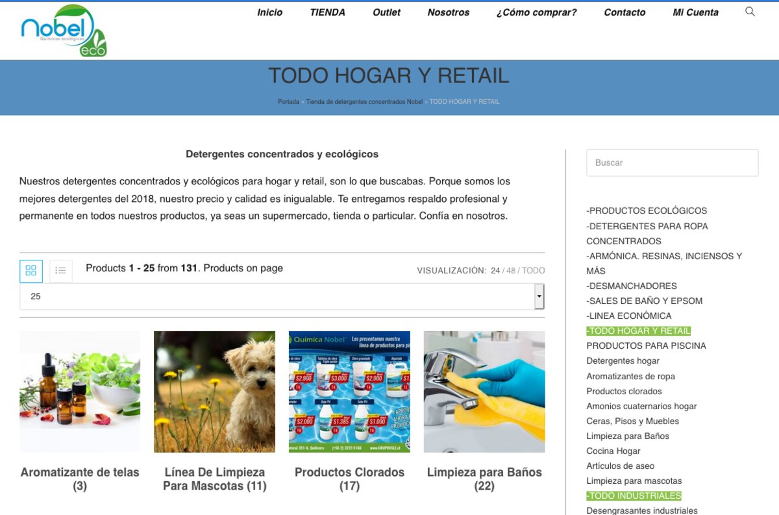Select highlighted -TODO INDUSTRIALES category
This screenshot has height=515, width=779.
click(634, 496)
